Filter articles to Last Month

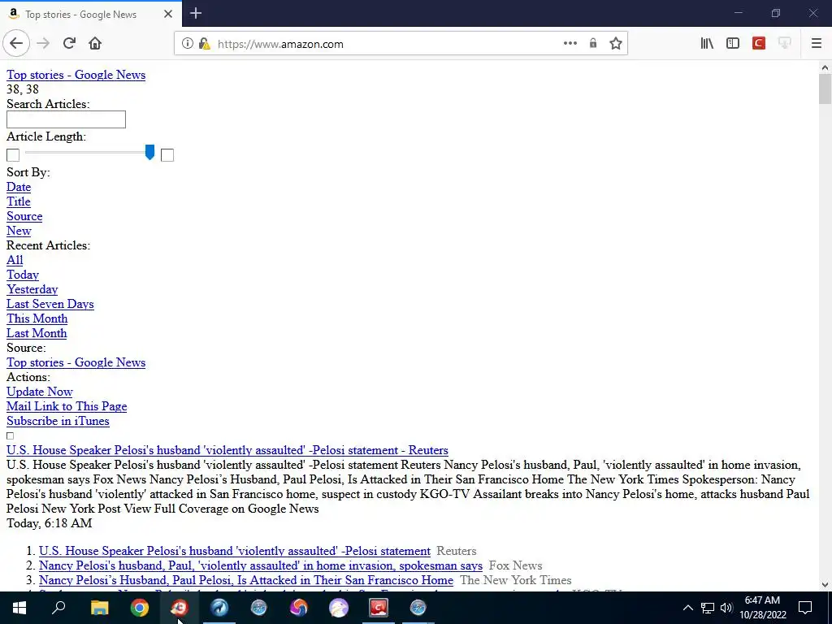(x=37, y=333)
